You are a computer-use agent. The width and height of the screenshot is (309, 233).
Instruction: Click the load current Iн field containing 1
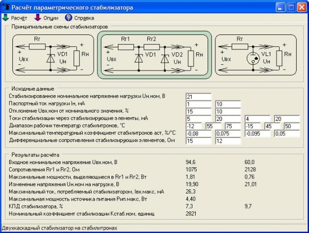click(198, 104)
